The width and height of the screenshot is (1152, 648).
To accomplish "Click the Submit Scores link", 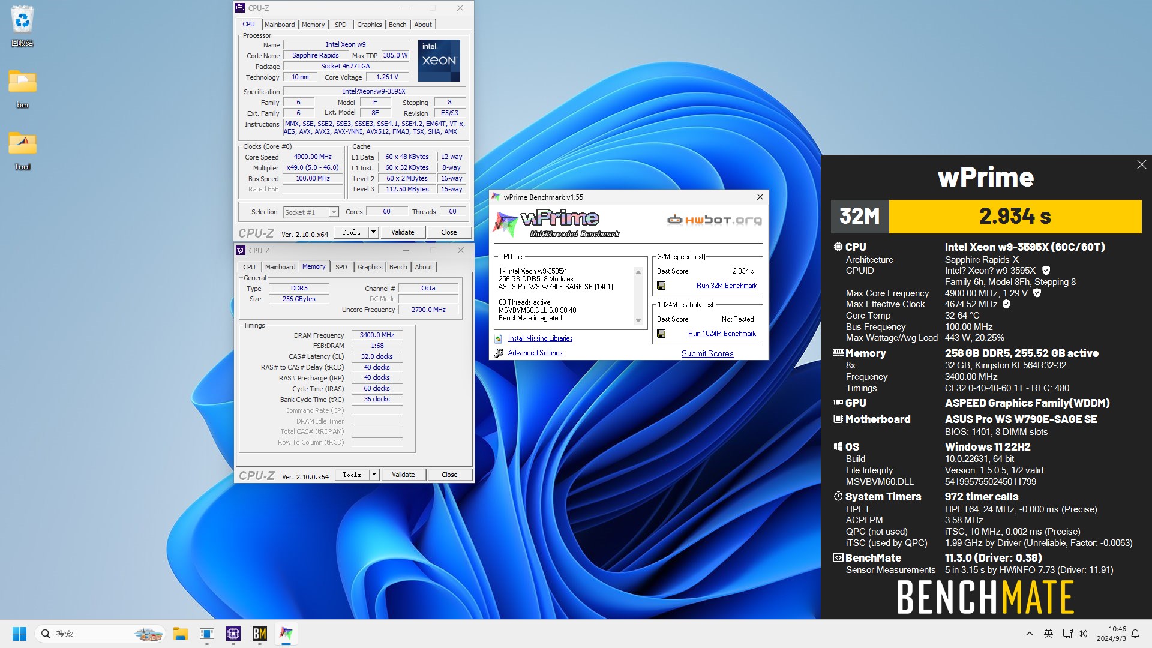I will coord(707,353).
